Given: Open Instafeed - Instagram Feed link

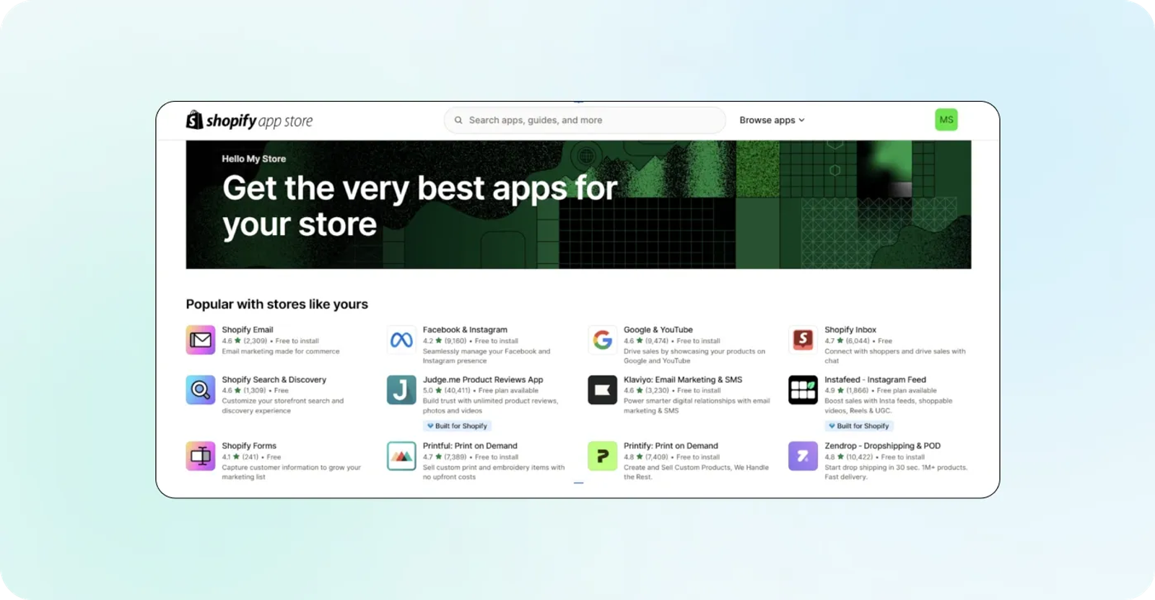Looking at the screenshot, I should tap(876, 379).
